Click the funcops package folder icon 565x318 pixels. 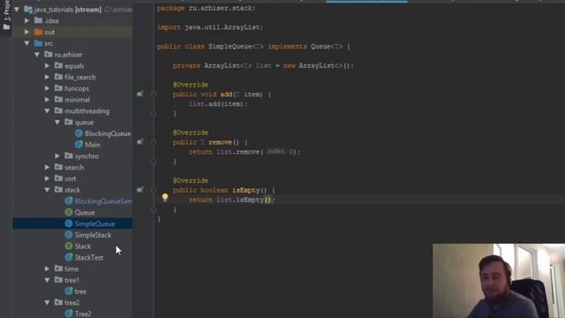click(58, 88)
